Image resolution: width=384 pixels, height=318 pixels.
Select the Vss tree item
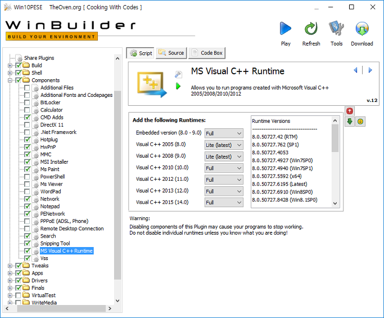44,258
